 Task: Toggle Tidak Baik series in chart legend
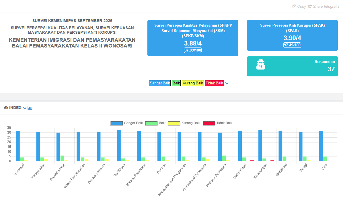(218, 123)
